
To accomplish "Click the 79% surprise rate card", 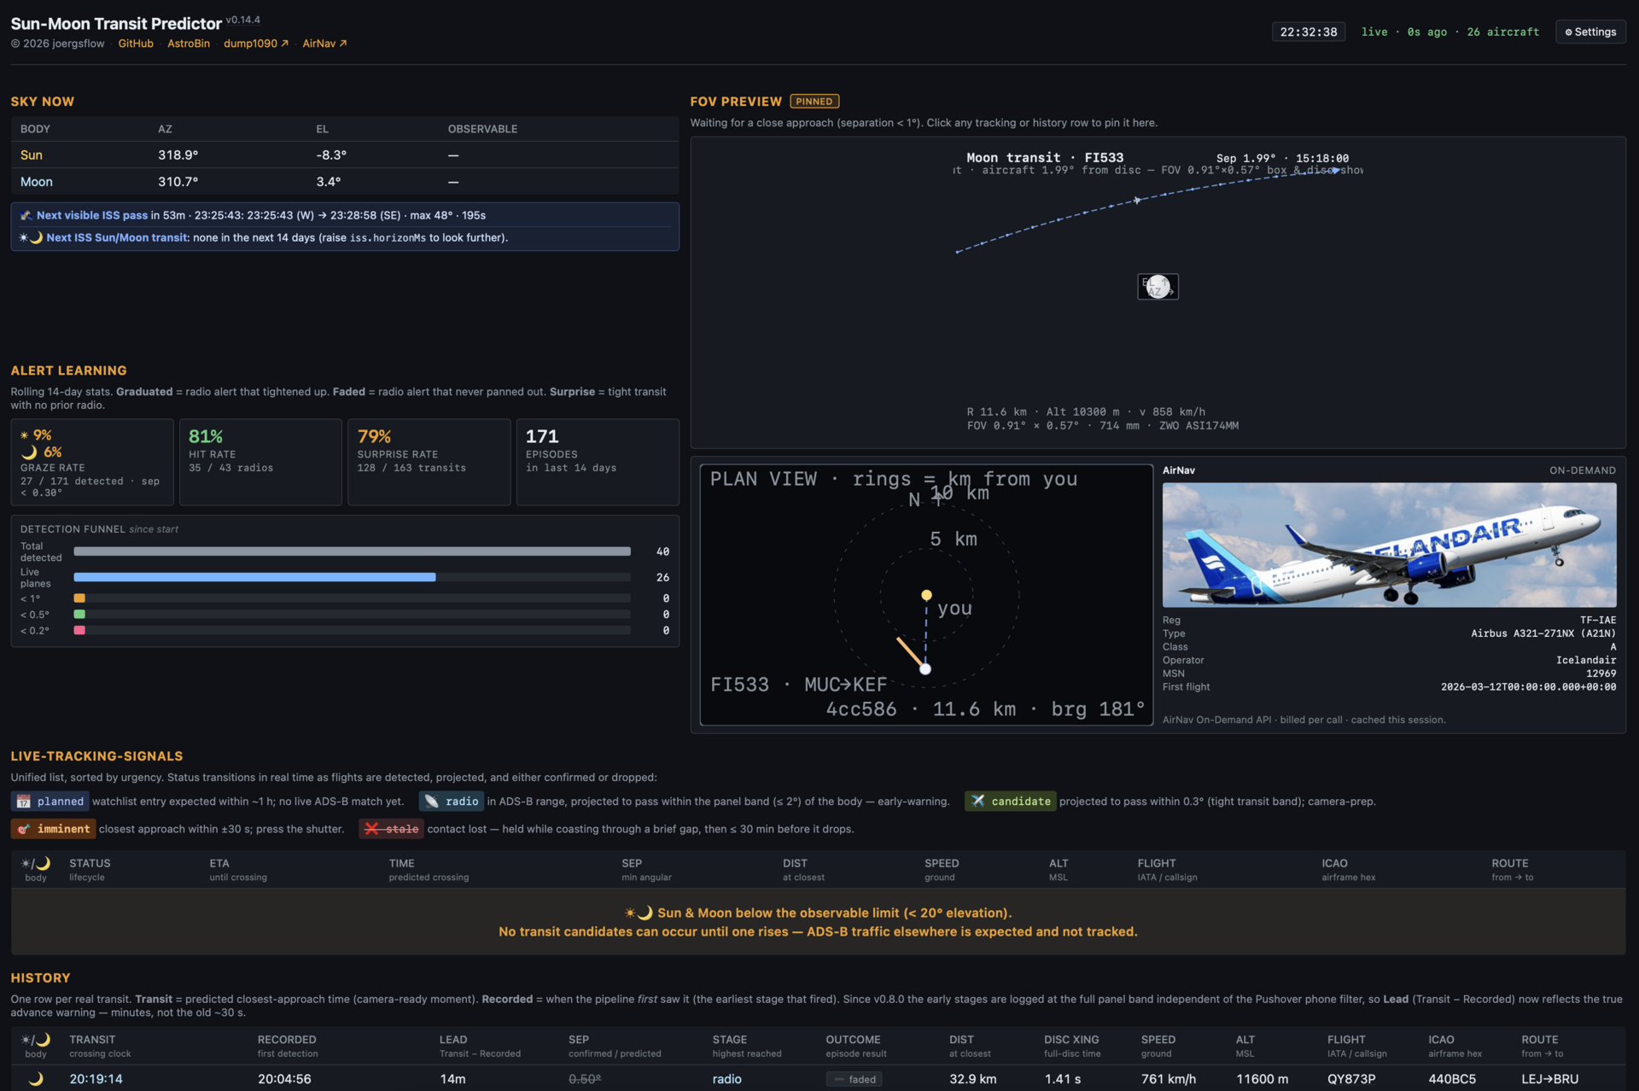I will pyautogui.click(x=429, y=462).
